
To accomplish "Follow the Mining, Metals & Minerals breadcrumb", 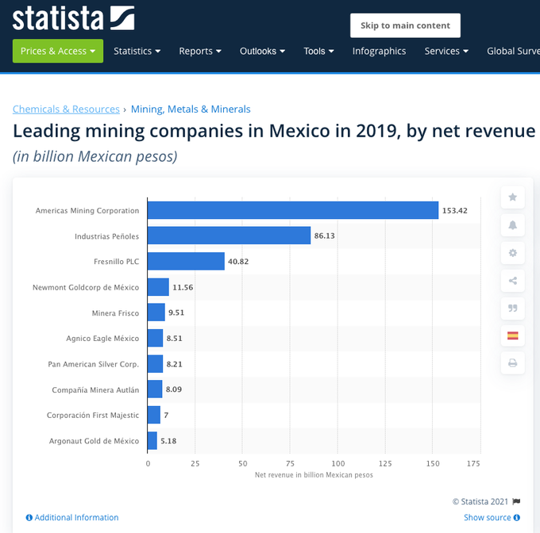I will [x=191, y=109].
